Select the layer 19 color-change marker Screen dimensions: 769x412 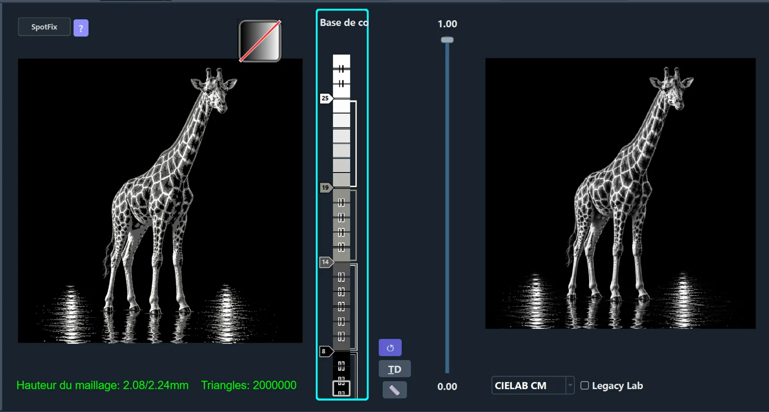pyautogui.click(x=326, y=187)
